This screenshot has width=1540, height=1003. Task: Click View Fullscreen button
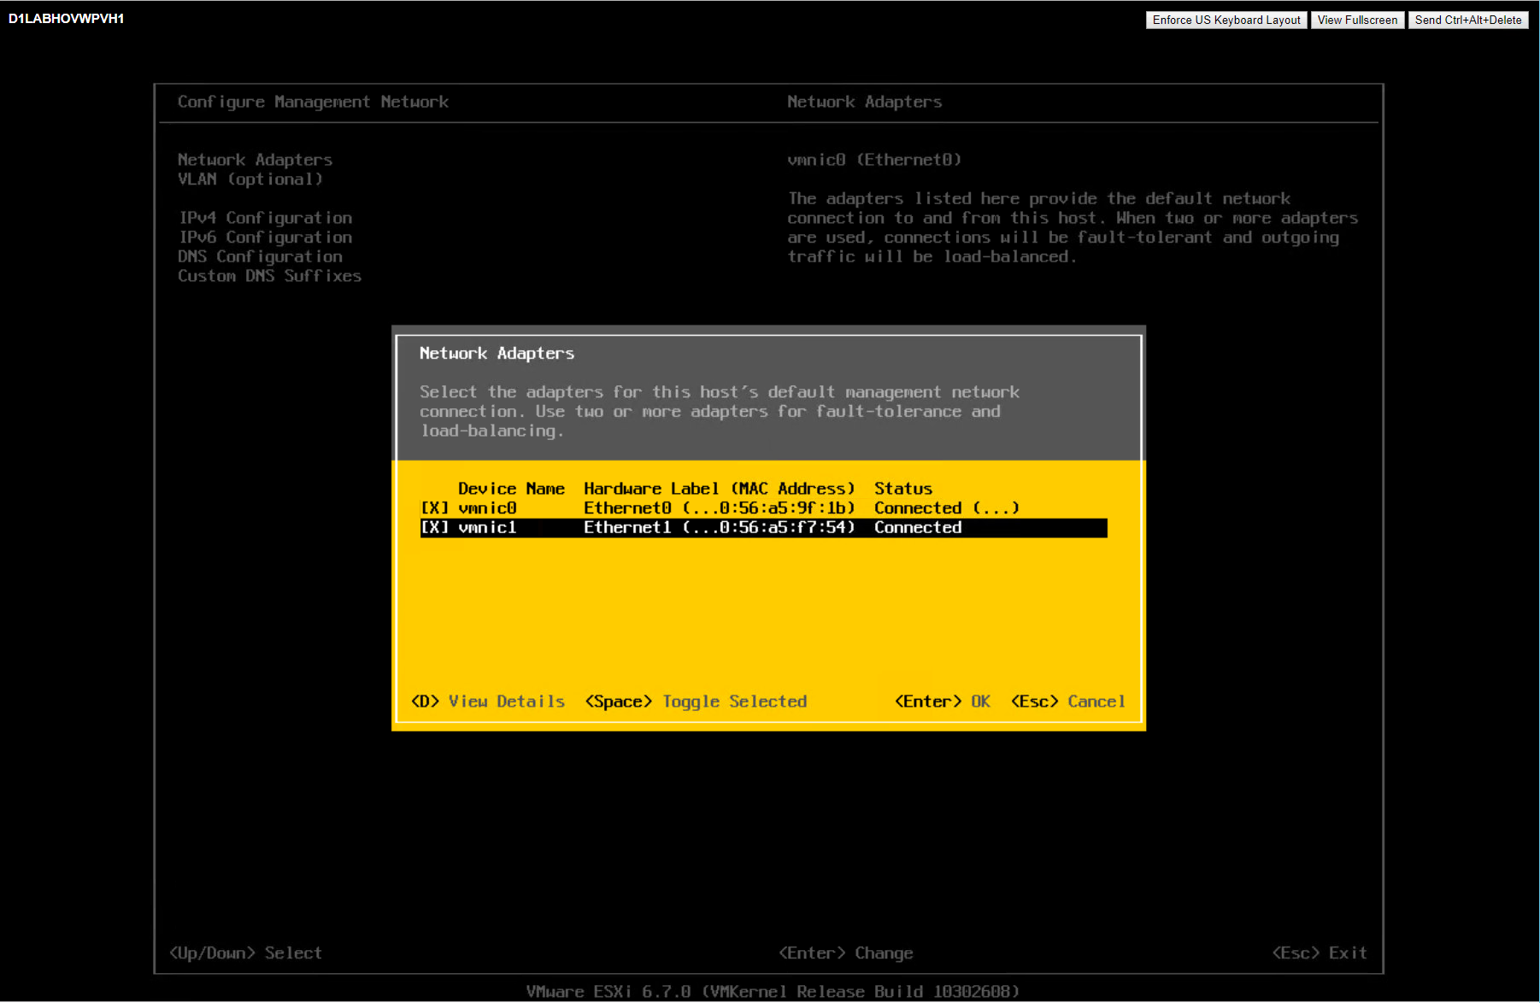pyautogui.click(x=1356, y=20)
